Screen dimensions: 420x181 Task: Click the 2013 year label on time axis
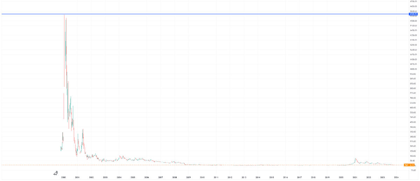[x=244, y=177]
